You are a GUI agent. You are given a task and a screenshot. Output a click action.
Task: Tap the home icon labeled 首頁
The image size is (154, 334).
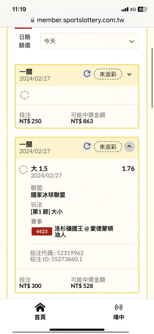[40, 311]
